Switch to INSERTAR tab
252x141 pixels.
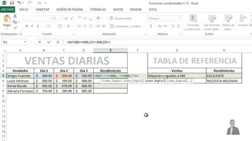(x=43, y=9)
